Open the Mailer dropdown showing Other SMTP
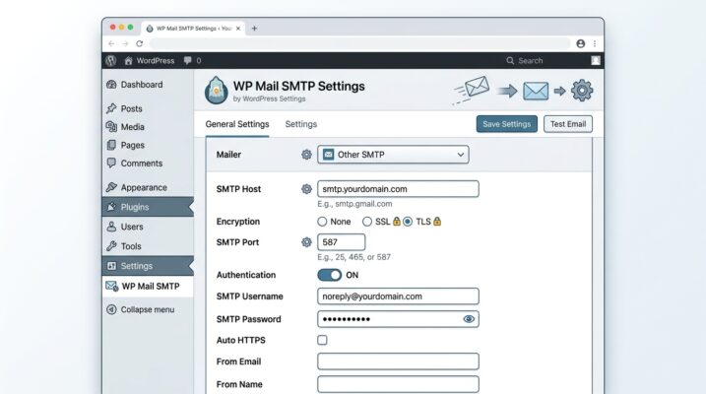706x394 pixels. pos(393,155)
